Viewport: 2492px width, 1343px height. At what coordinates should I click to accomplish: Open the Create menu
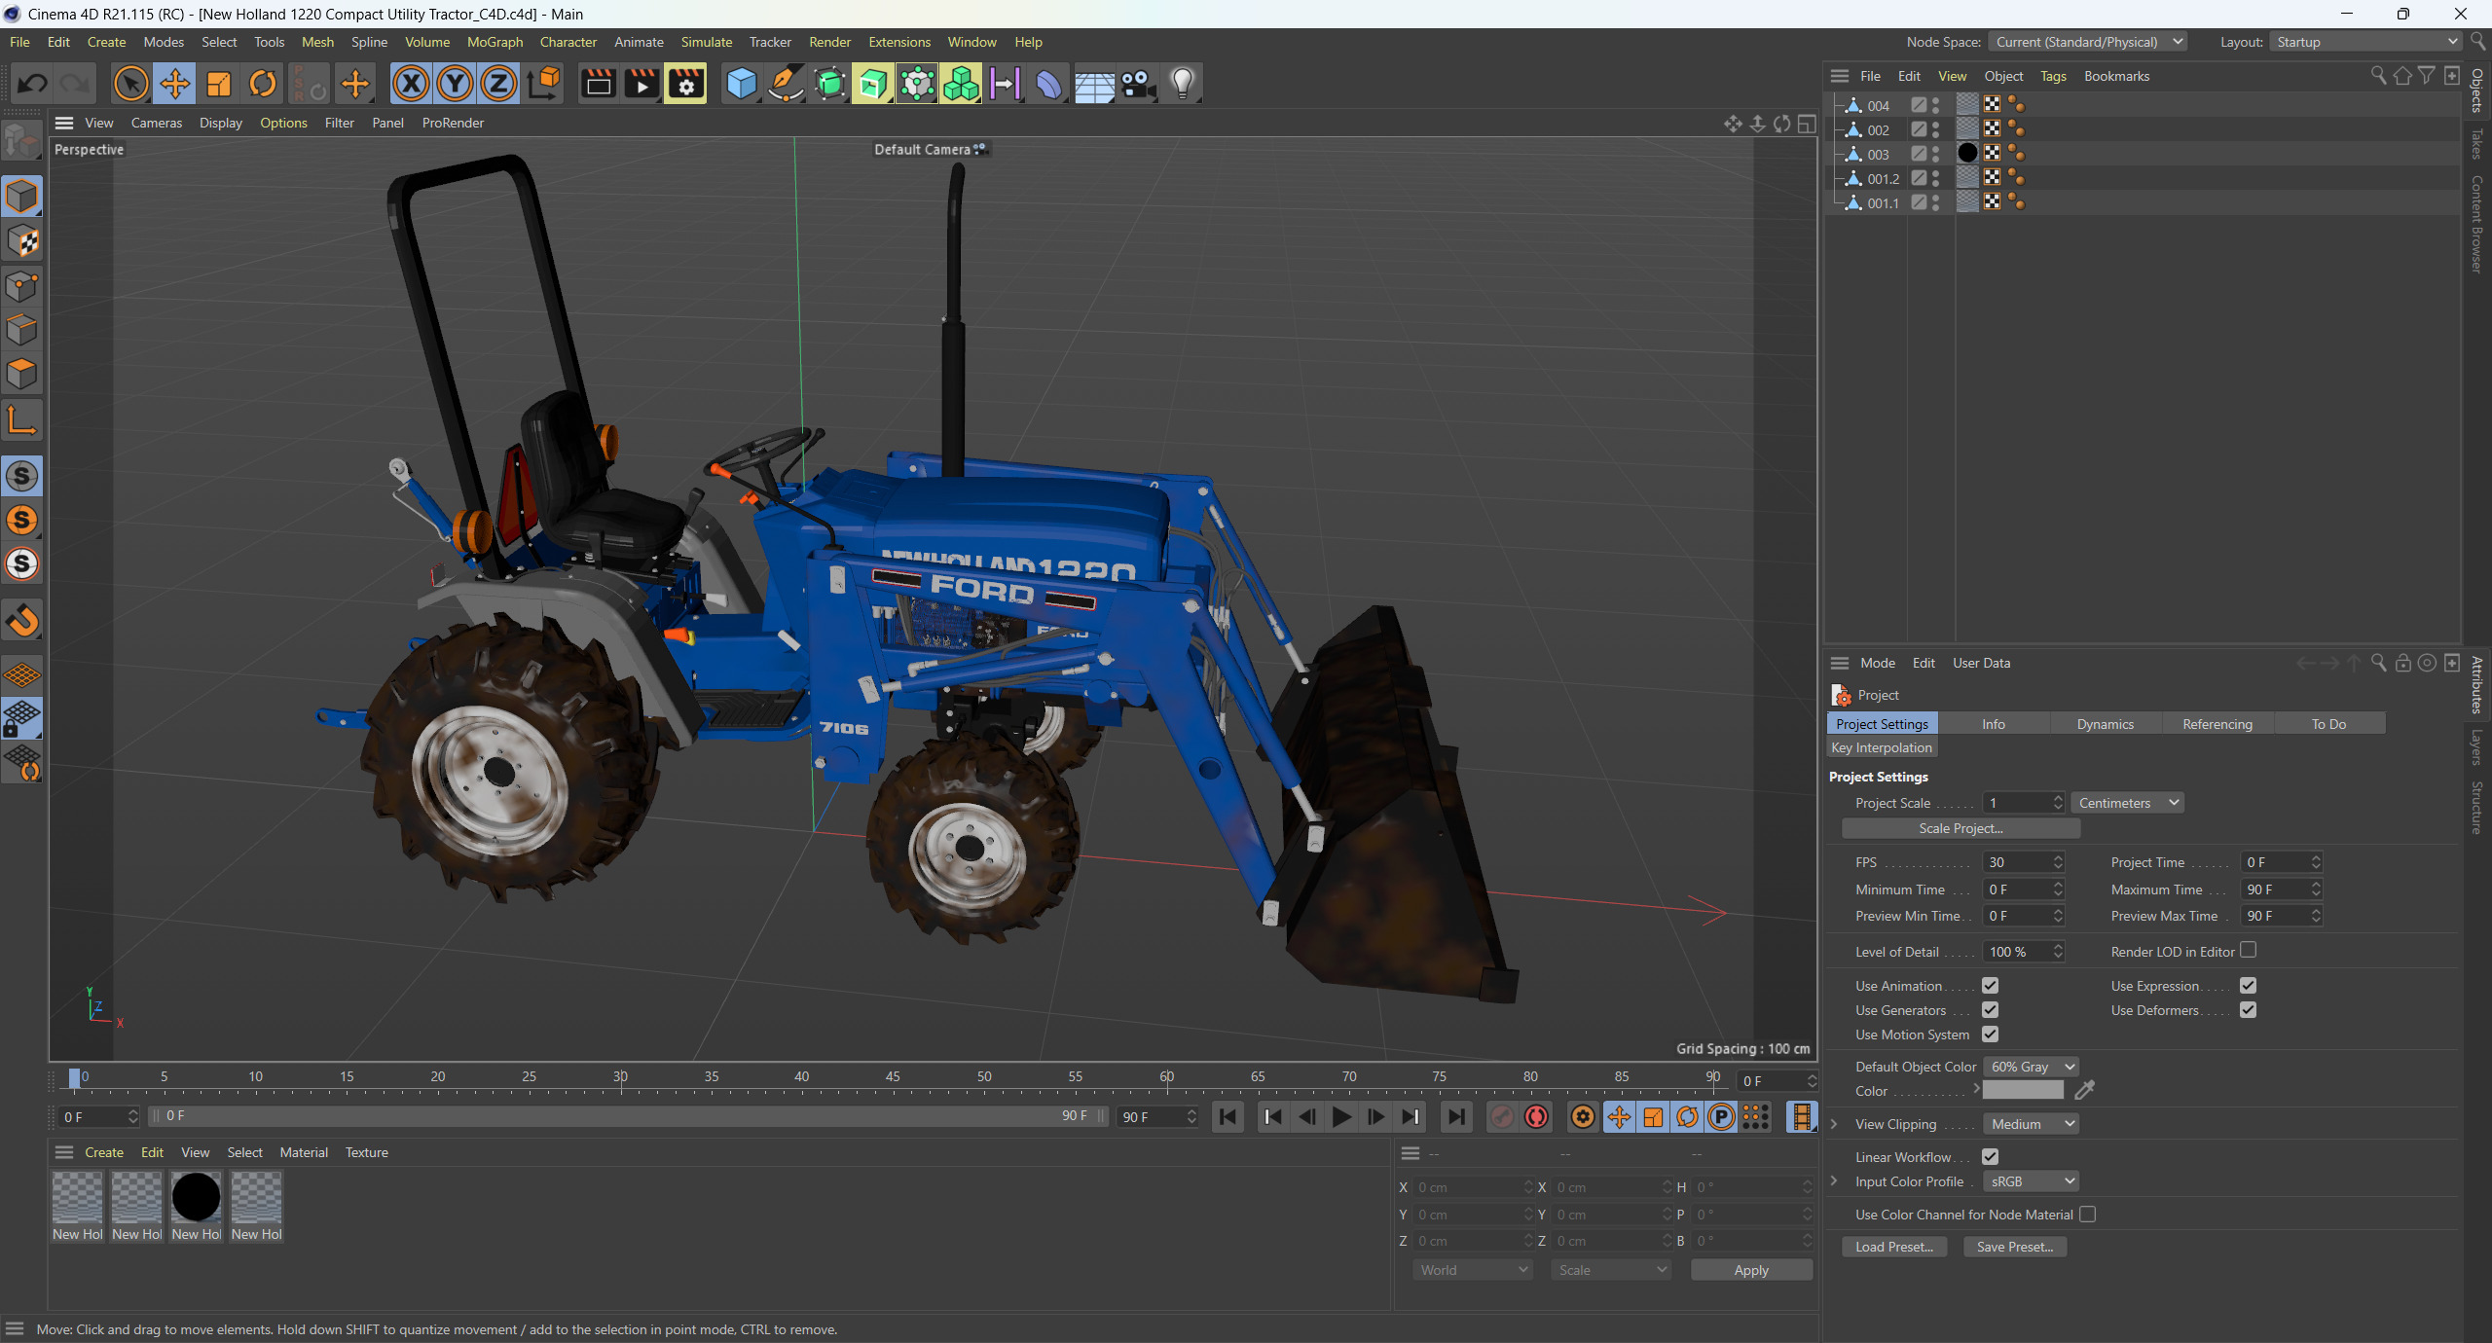point(106,42)
